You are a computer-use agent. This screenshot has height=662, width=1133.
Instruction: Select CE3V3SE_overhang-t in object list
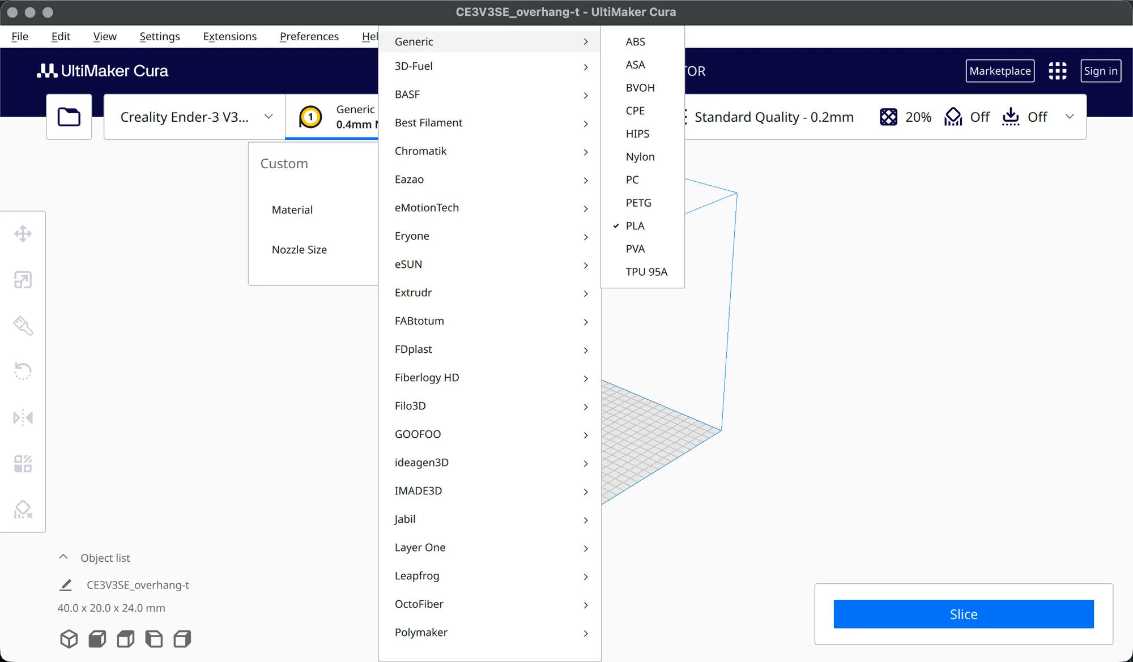pyautogui.click(x=138, y=585)
